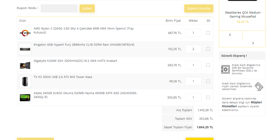Click the Gigabyte A320M motherboard thumbnail

[x=25, y=65]
